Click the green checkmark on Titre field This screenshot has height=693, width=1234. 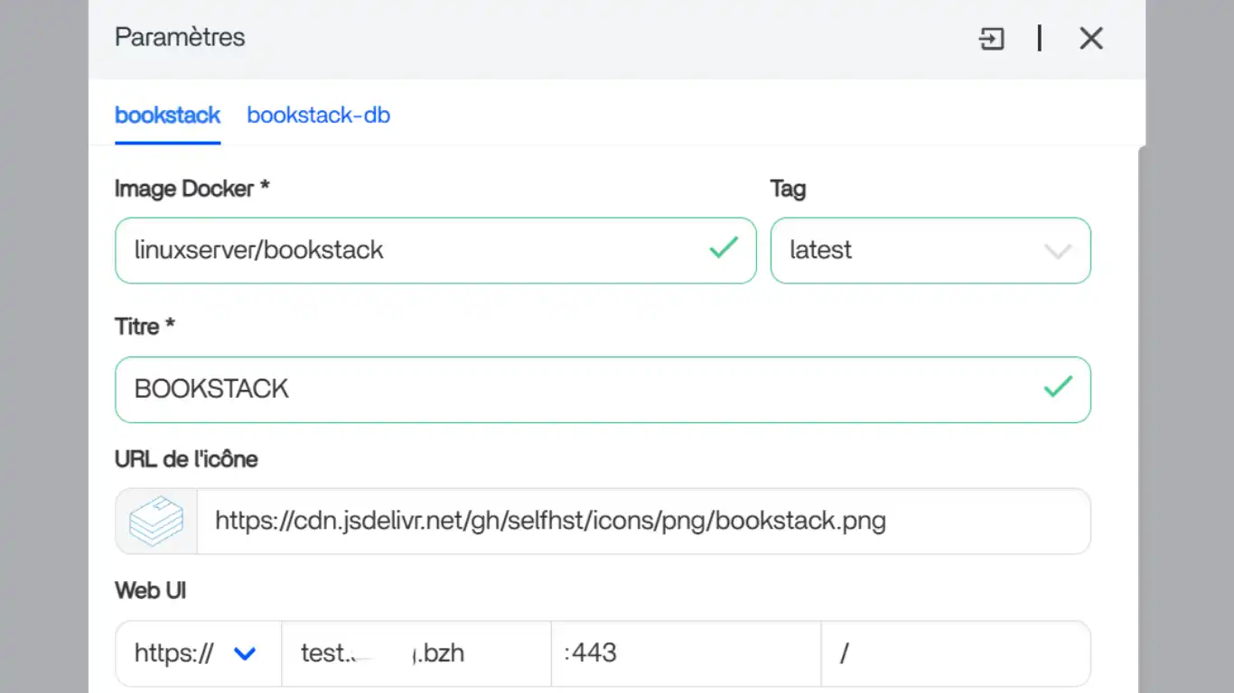[x=1057, y=389]
